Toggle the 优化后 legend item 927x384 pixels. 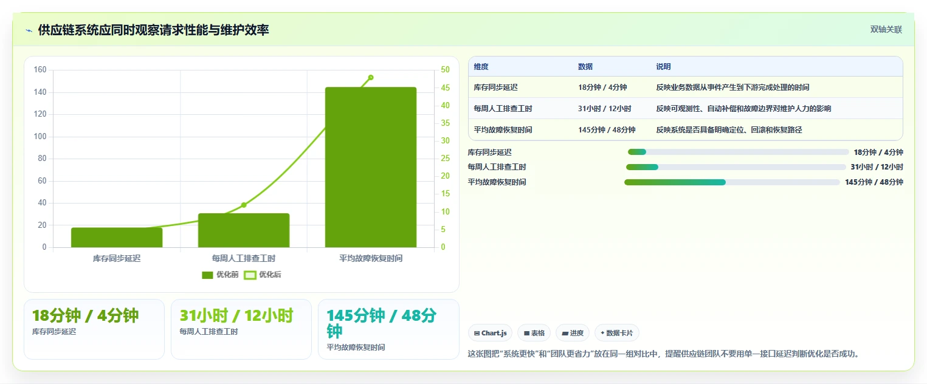coord(263,275)
